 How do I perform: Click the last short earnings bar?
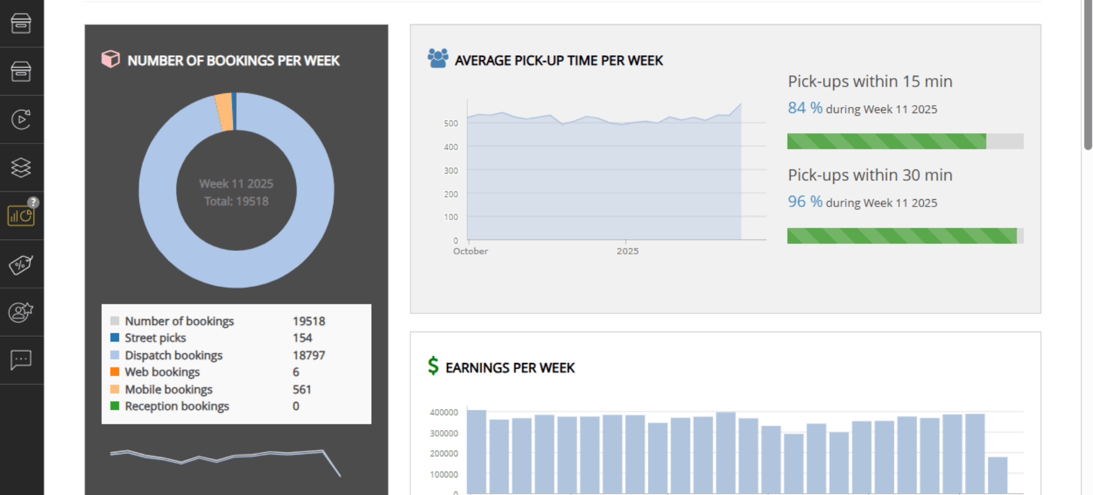[x=997, y=475]
